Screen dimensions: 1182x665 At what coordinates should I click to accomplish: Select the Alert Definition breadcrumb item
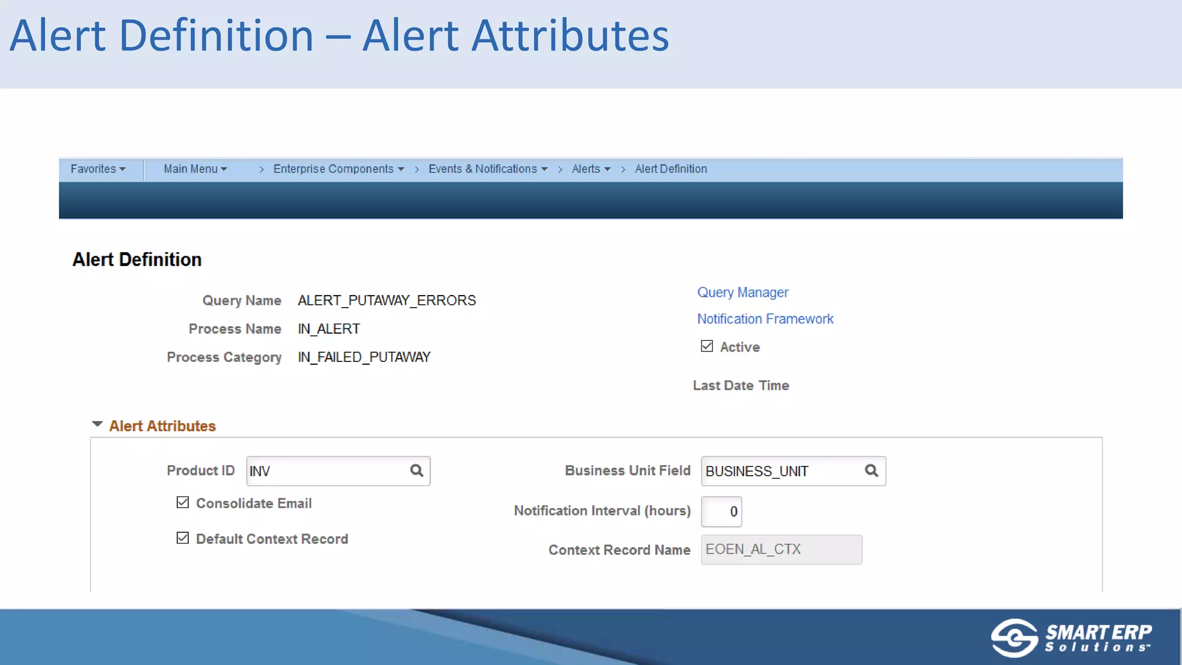[x=671, y=169]
